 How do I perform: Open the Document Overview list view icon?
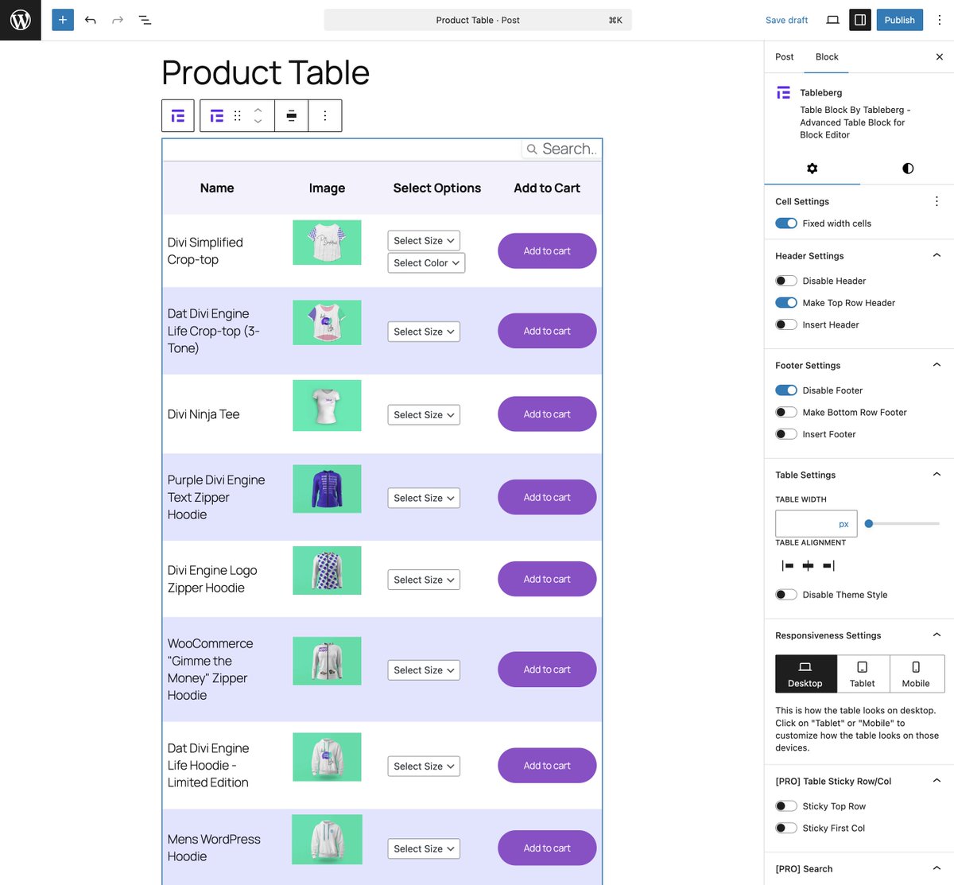point(145,20)
